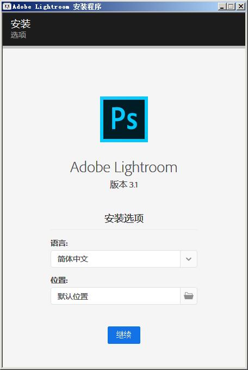This screenshot has height=370, width=248.
Task: Click the 安装 header title
Action: 21,24
